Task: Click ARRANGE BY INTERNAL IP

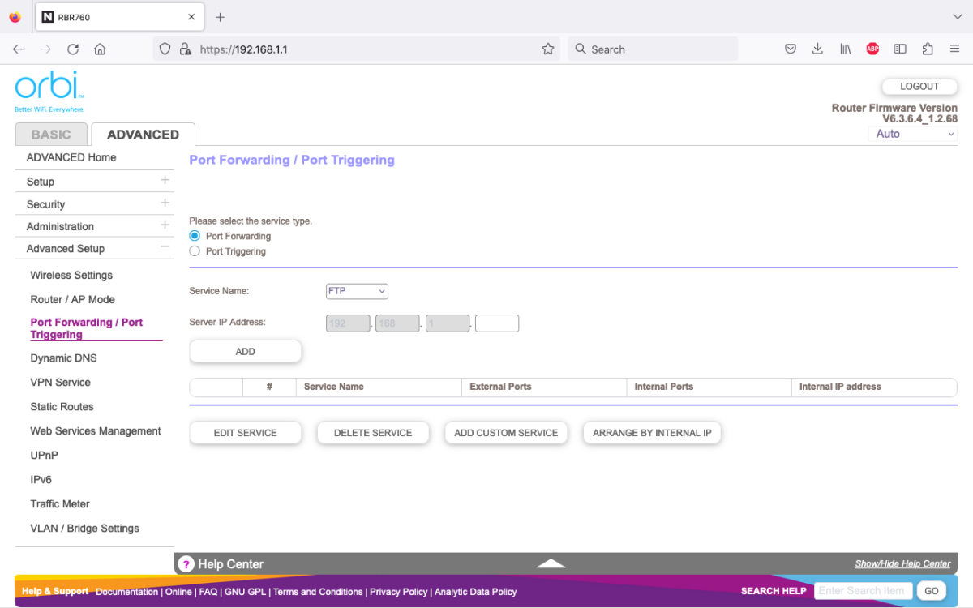Action: [652, 433]
